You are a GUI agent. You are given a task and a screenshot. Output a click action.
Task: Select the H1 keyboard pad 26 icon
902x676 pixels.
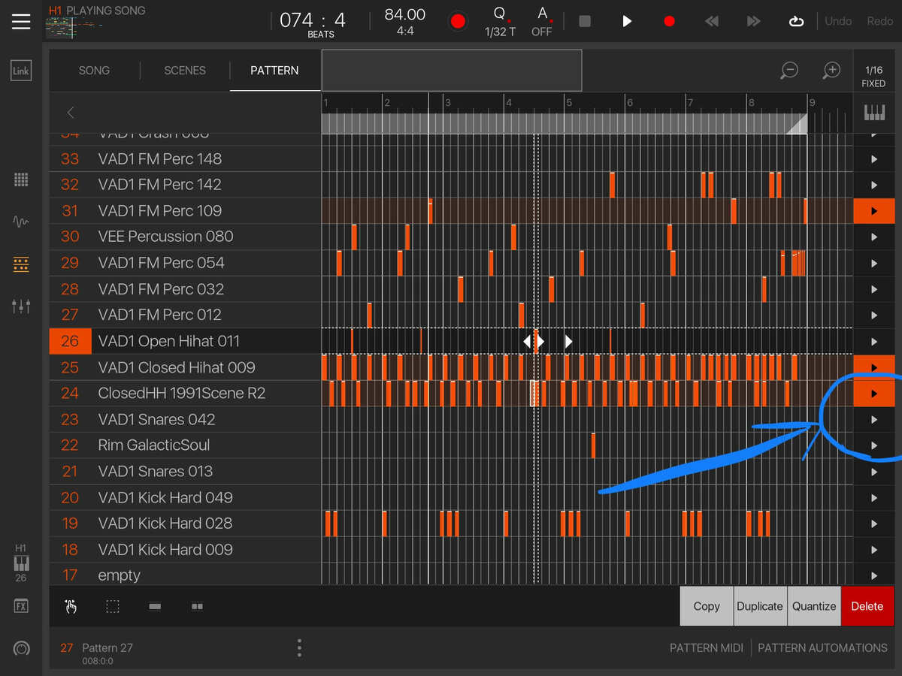click(x=21, y=563)
